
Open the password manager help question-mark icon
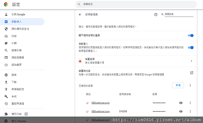point(156,15)
